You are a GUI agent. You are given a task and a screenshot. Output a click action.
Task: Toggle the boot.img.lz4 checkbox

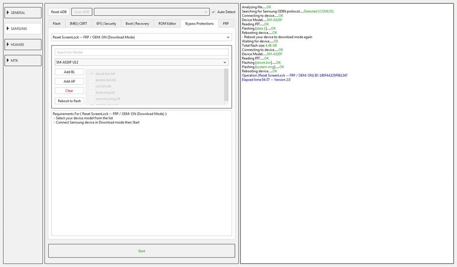(x=92, y=93)
